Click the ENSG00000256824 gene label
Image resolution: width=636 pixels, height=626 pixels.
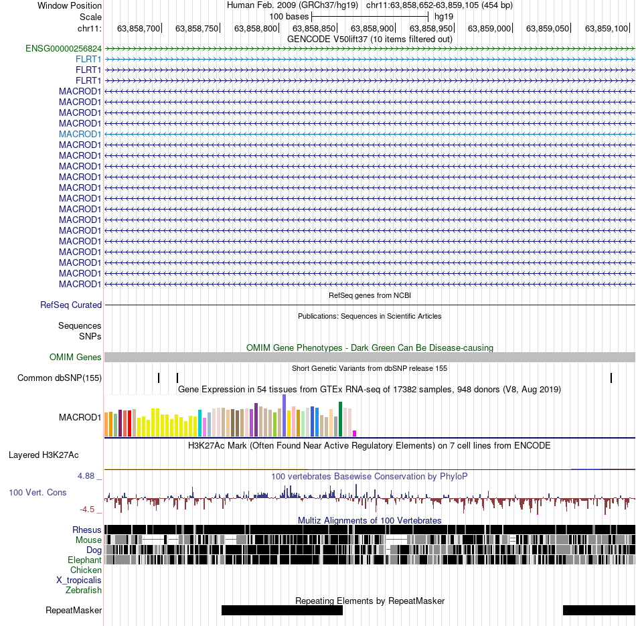click(x=64, y=49)
